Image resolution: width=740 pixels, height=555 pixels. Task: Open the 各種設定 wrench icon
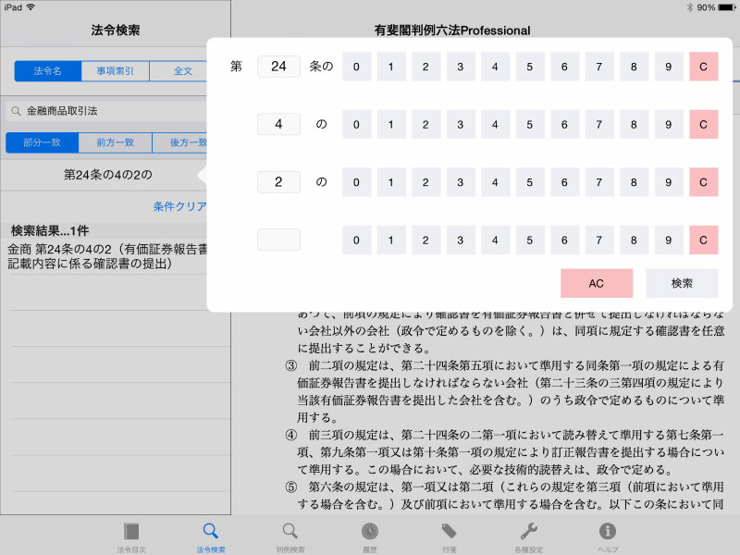528,531
